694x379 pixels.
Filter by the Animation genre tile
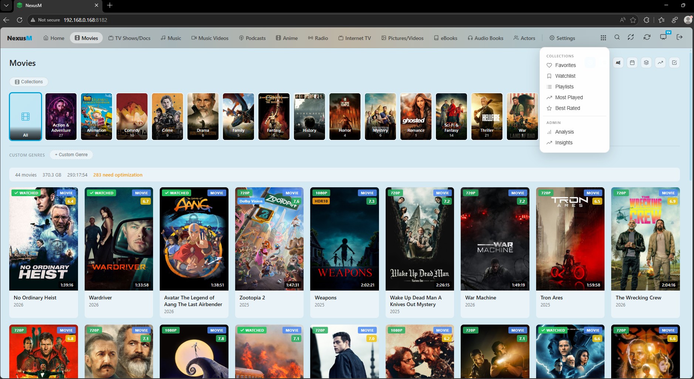[97, 117]
